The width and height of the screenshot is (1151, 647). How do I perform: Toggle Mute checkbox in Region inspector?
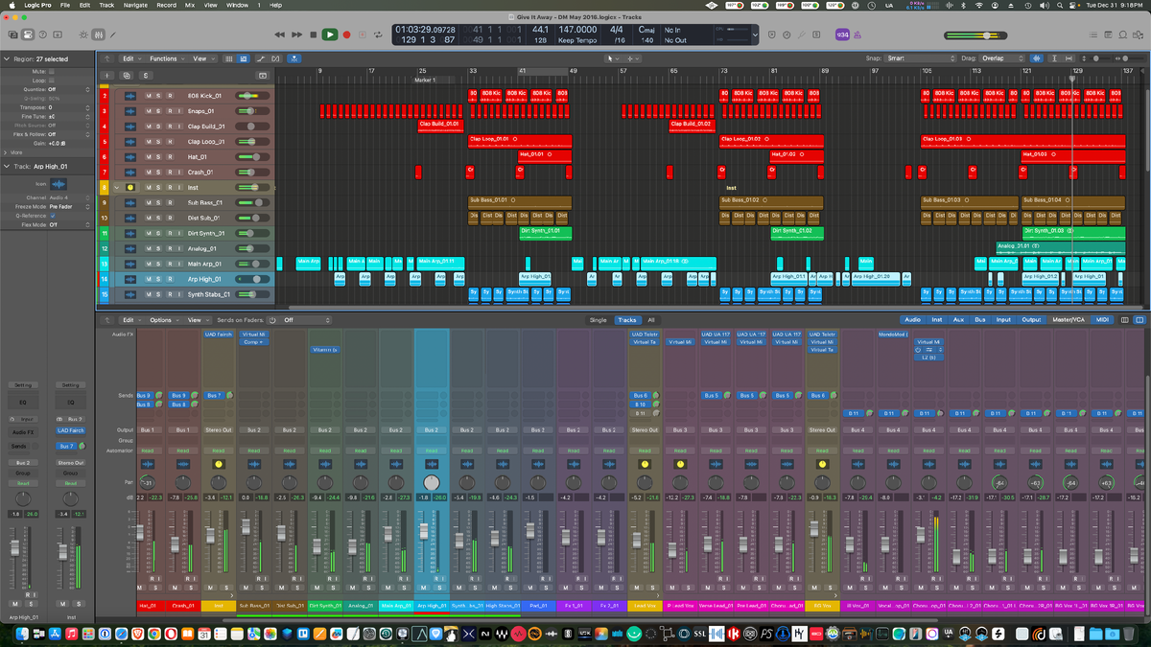[x=52, y=71]
